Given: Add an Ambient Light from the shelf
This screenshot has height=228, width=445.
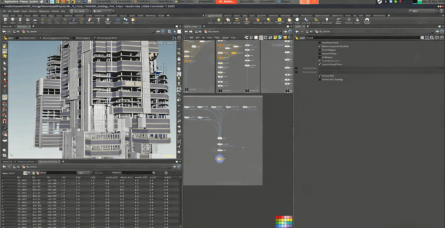Looking at the screenshot, I should click(x=326, y=20).
